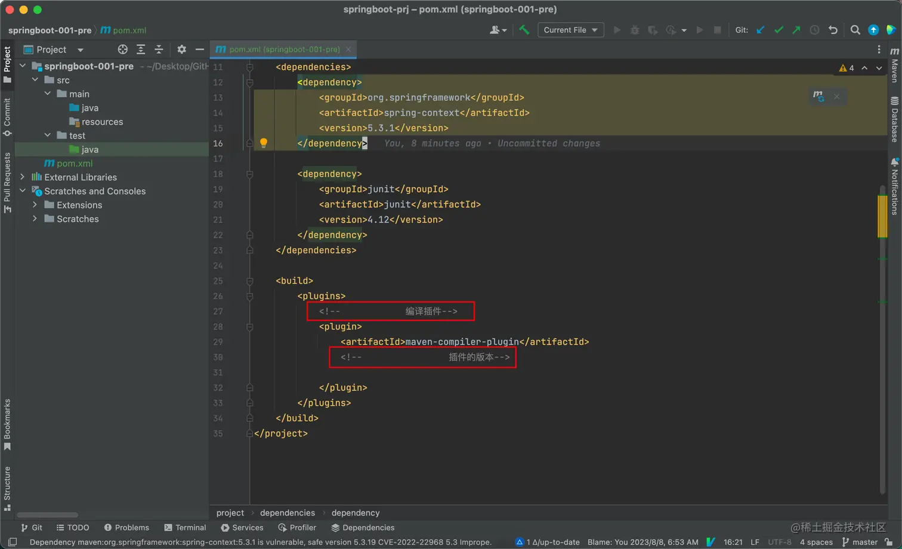This screenshot has height=549, width=902.
Task: Open the Project view selector dropdown
Action: (x=54, y=50)
